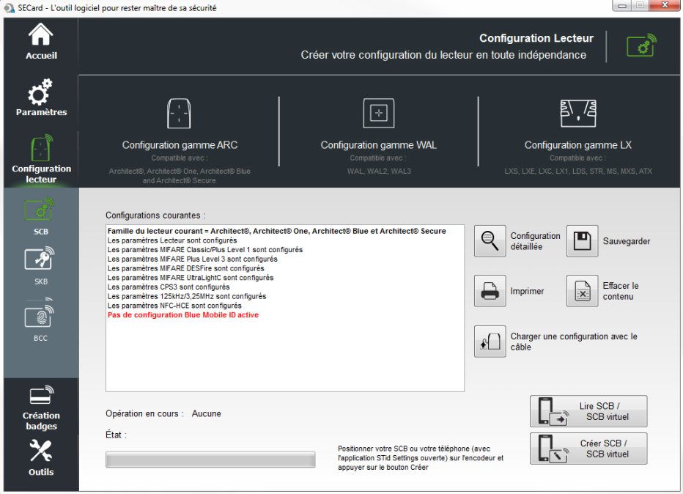Print configuration using the Imprimer button
The width and height of the screenshot is (683, 494).
pyautogui.click(x=490, y=291)
